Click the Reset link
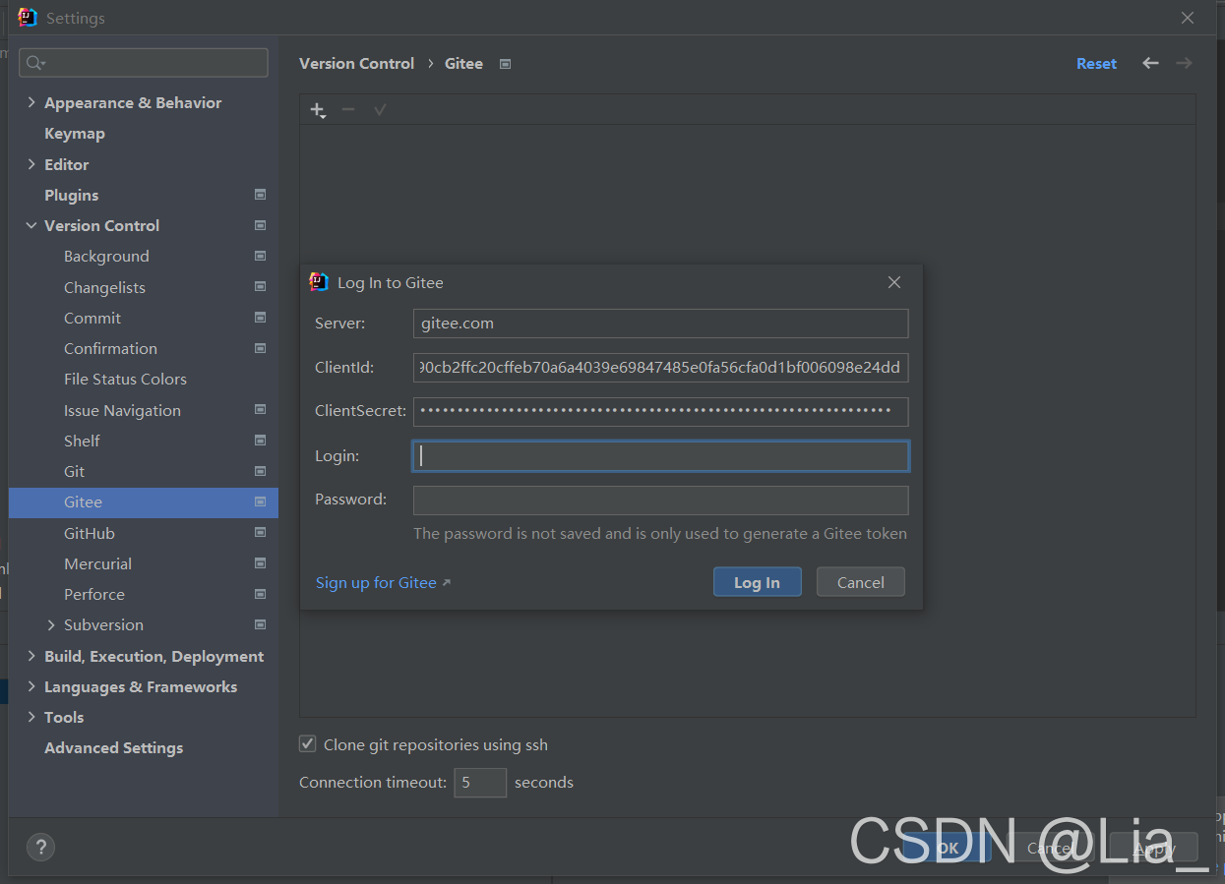1225x884 pixels. click(1096, 63)
